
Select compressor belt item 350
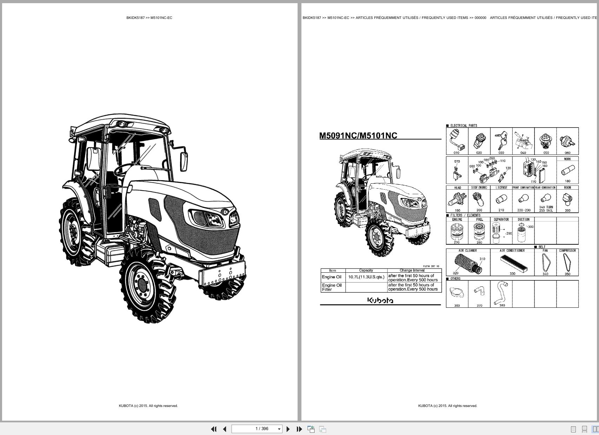pos(567,262)
